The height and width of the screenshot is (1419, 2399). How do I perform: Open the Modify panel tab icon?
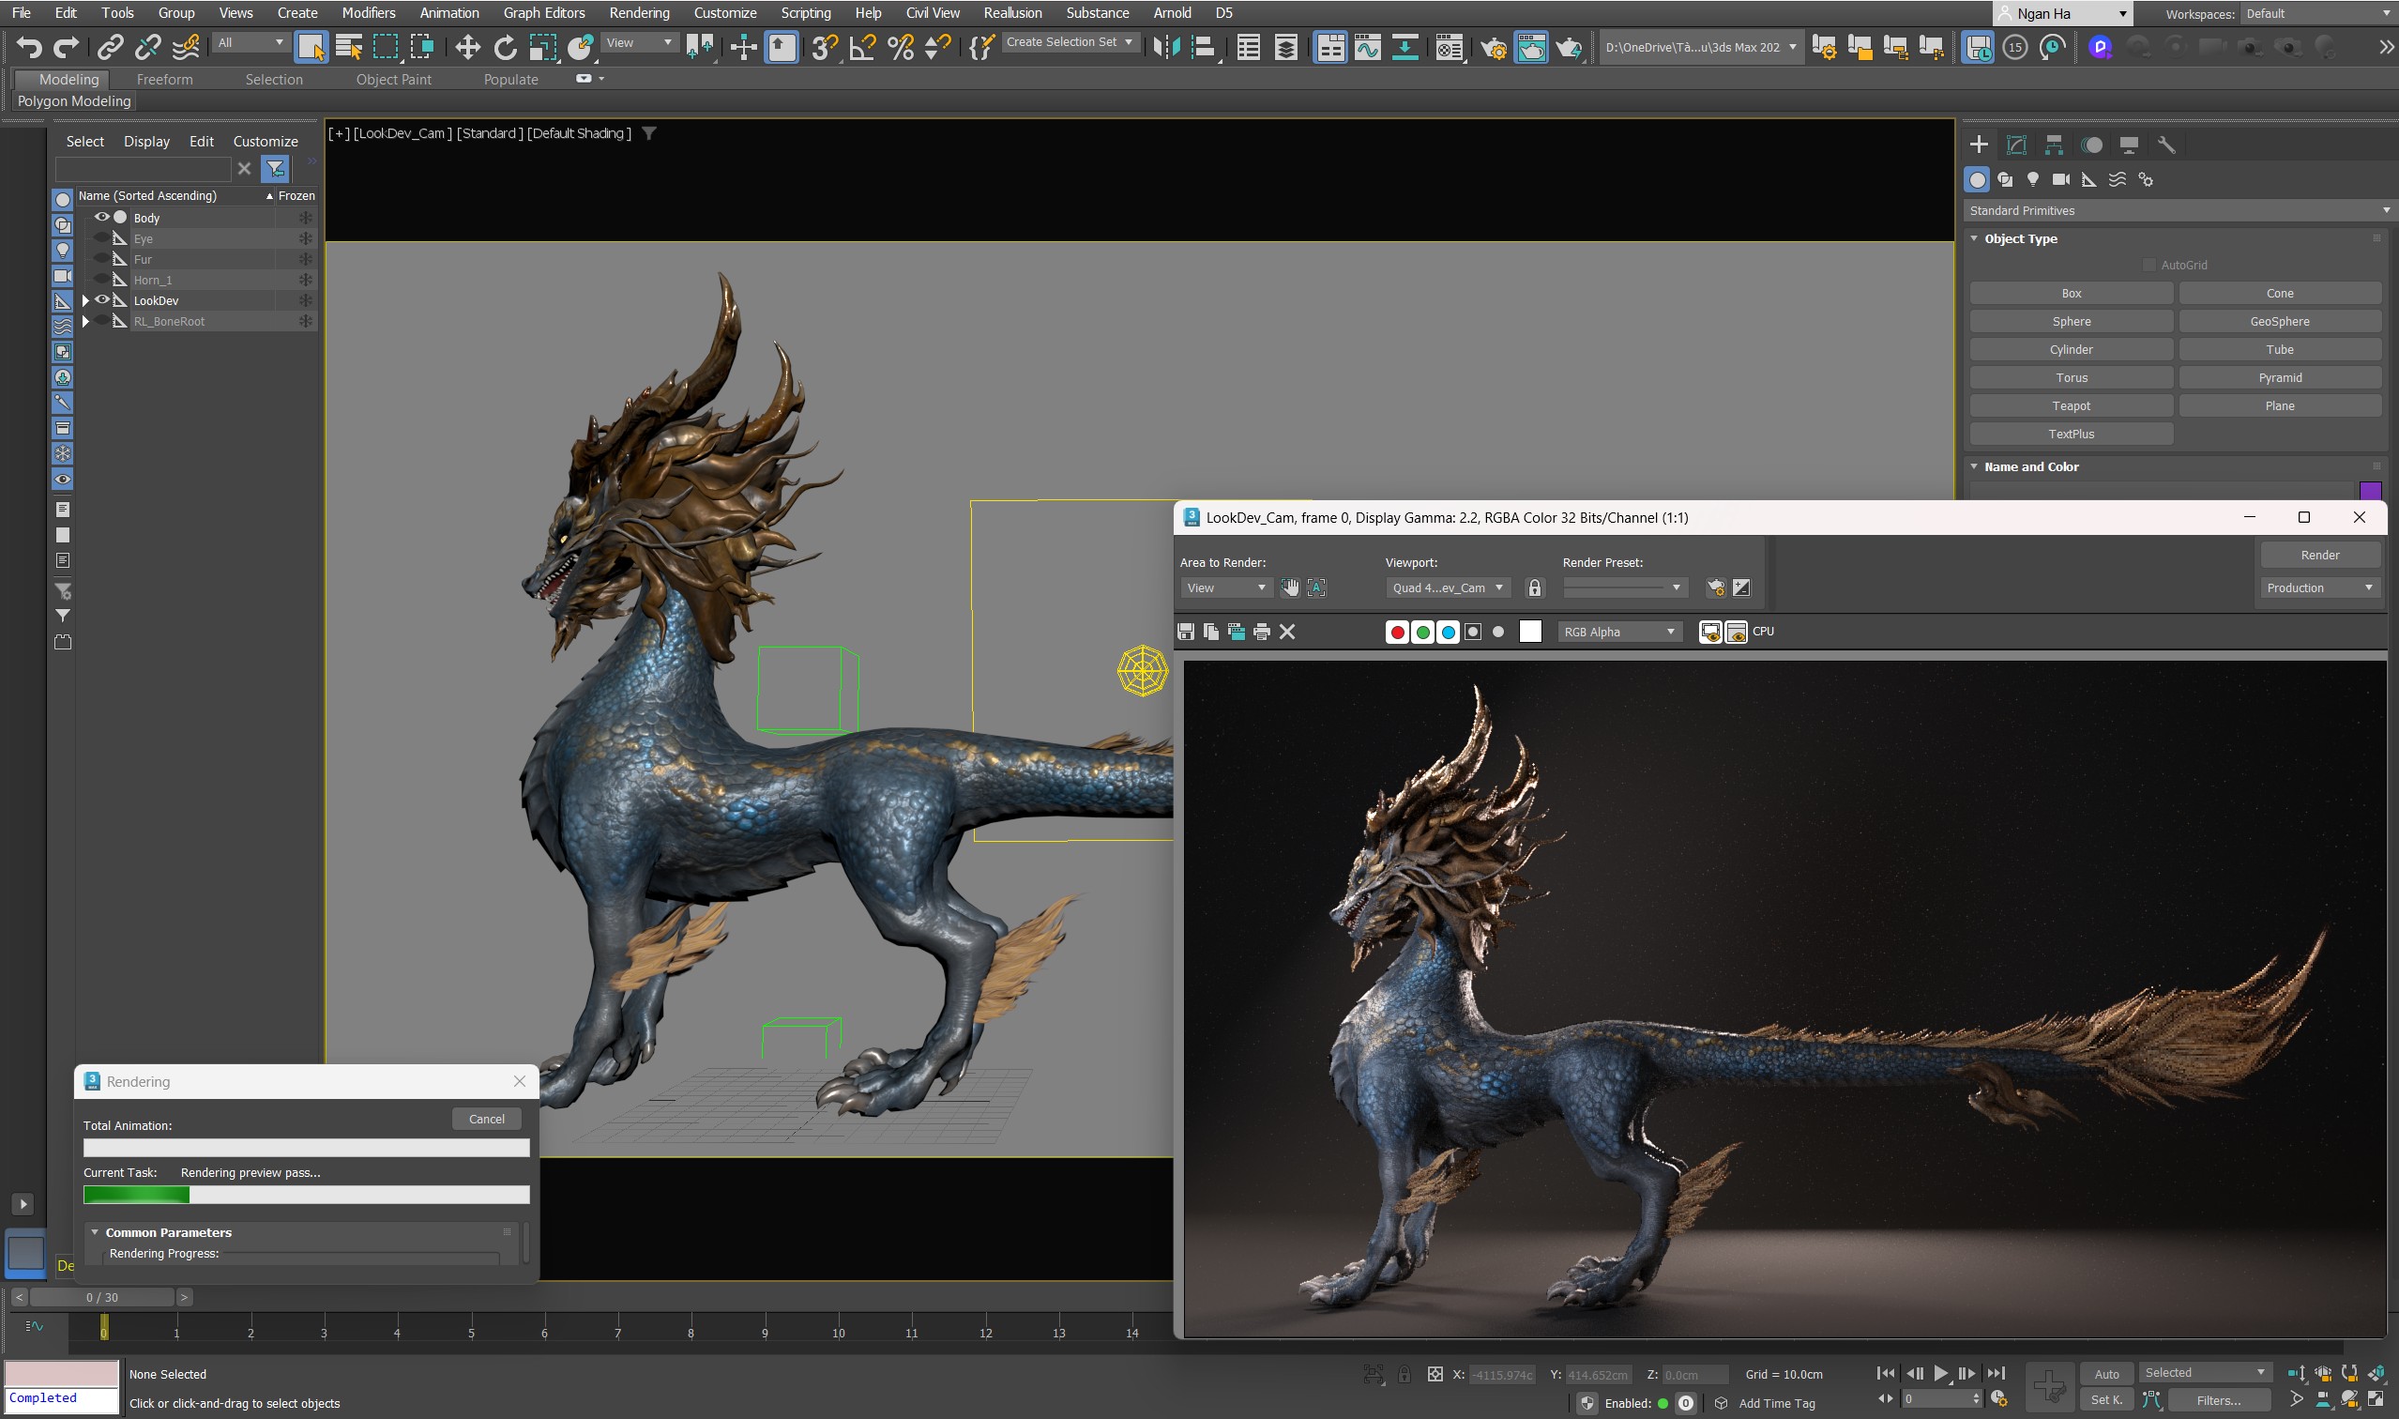[x=2015, y=145]
